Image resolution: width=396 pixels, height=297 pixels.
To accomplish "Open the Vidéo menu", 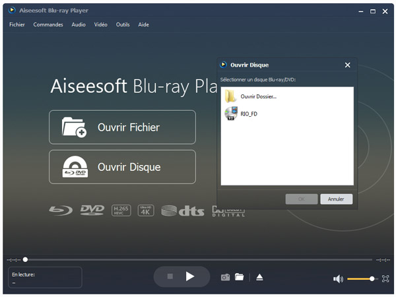I will [101, 24].
